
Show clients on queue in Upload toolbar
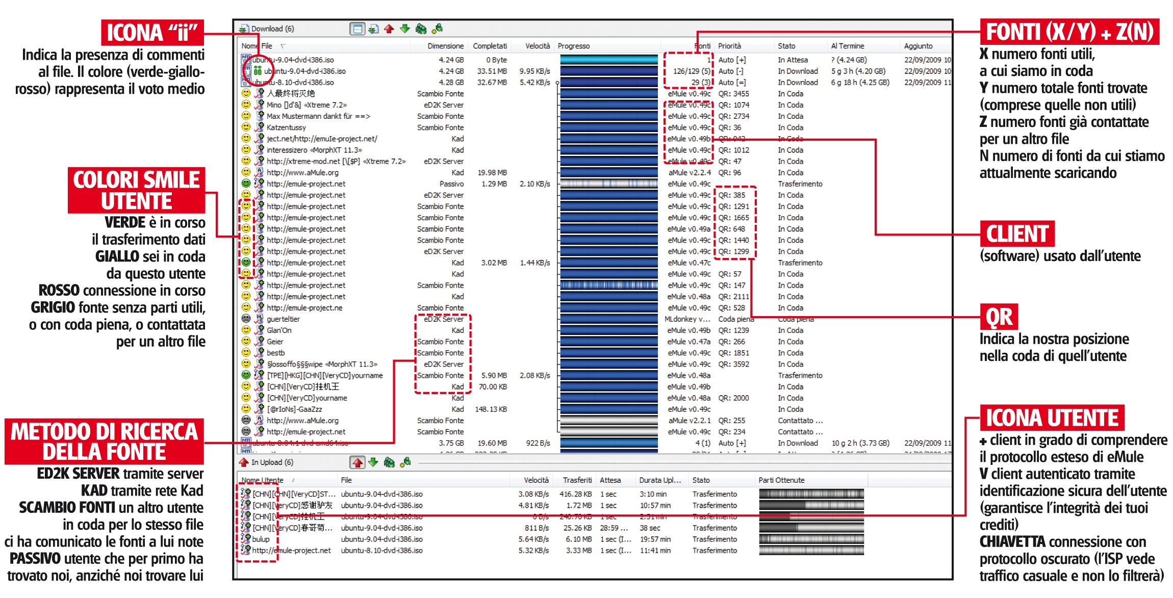tap(389, 462)
